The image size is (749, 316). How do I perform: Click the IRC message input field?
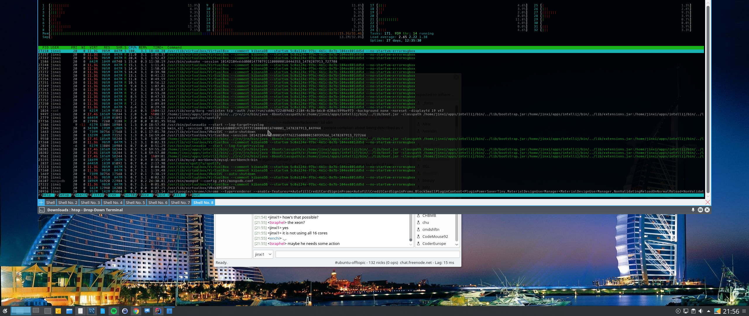click(x=367, y=254)
